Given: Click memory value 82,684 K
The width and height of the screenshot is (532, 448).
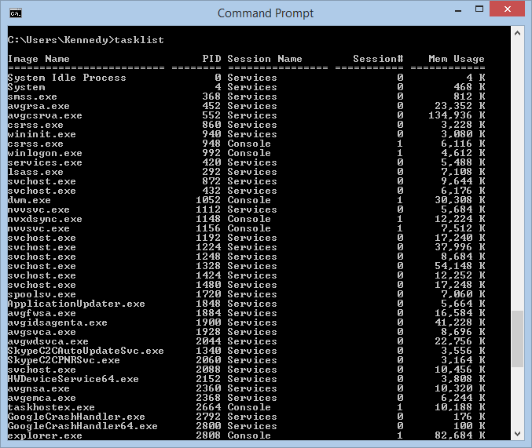Looking at the screenshot, I should (460, 435).
